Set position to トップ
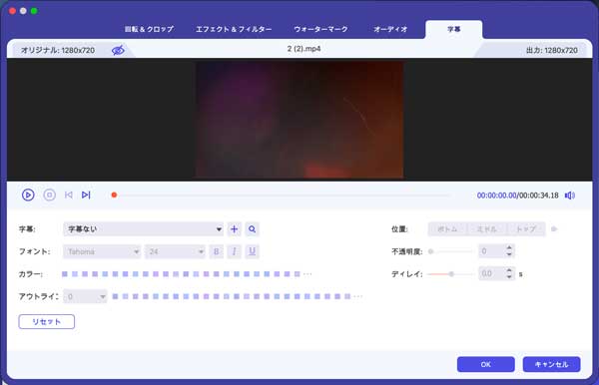This screenshot has height=385, width=599. click(526, 229)
